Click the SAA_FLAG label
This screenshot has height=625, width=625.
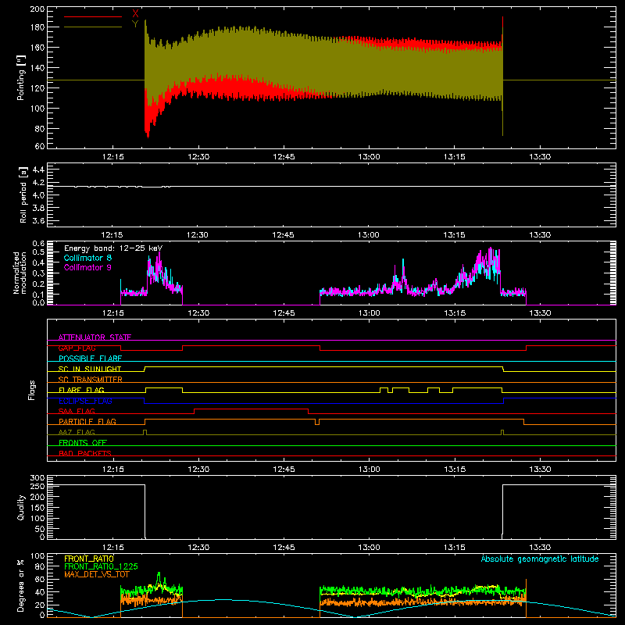tap(77, 411)
